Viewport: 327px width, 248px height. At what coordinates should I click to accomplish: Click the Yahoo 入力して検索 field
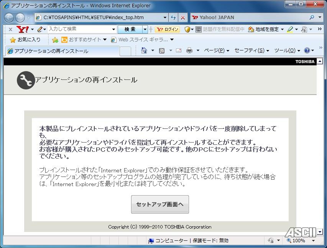[x=80, y=29]
